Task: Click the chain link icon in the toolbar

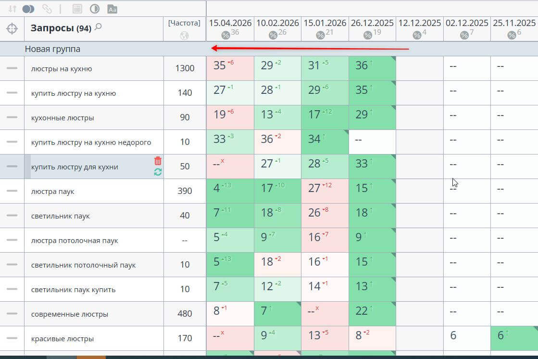Action: click(47, 9)
